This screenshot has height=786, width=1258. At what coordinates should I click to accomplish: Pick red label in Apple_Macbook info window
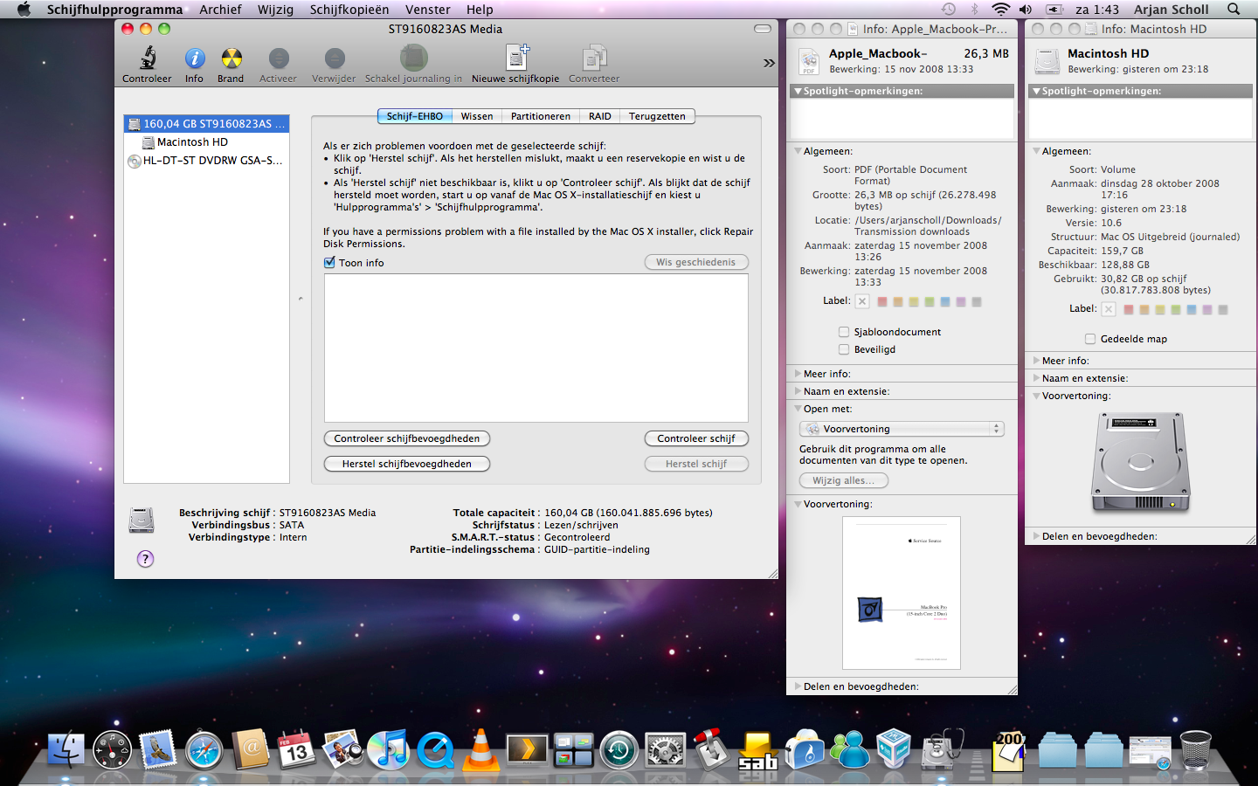coord(882,302)
